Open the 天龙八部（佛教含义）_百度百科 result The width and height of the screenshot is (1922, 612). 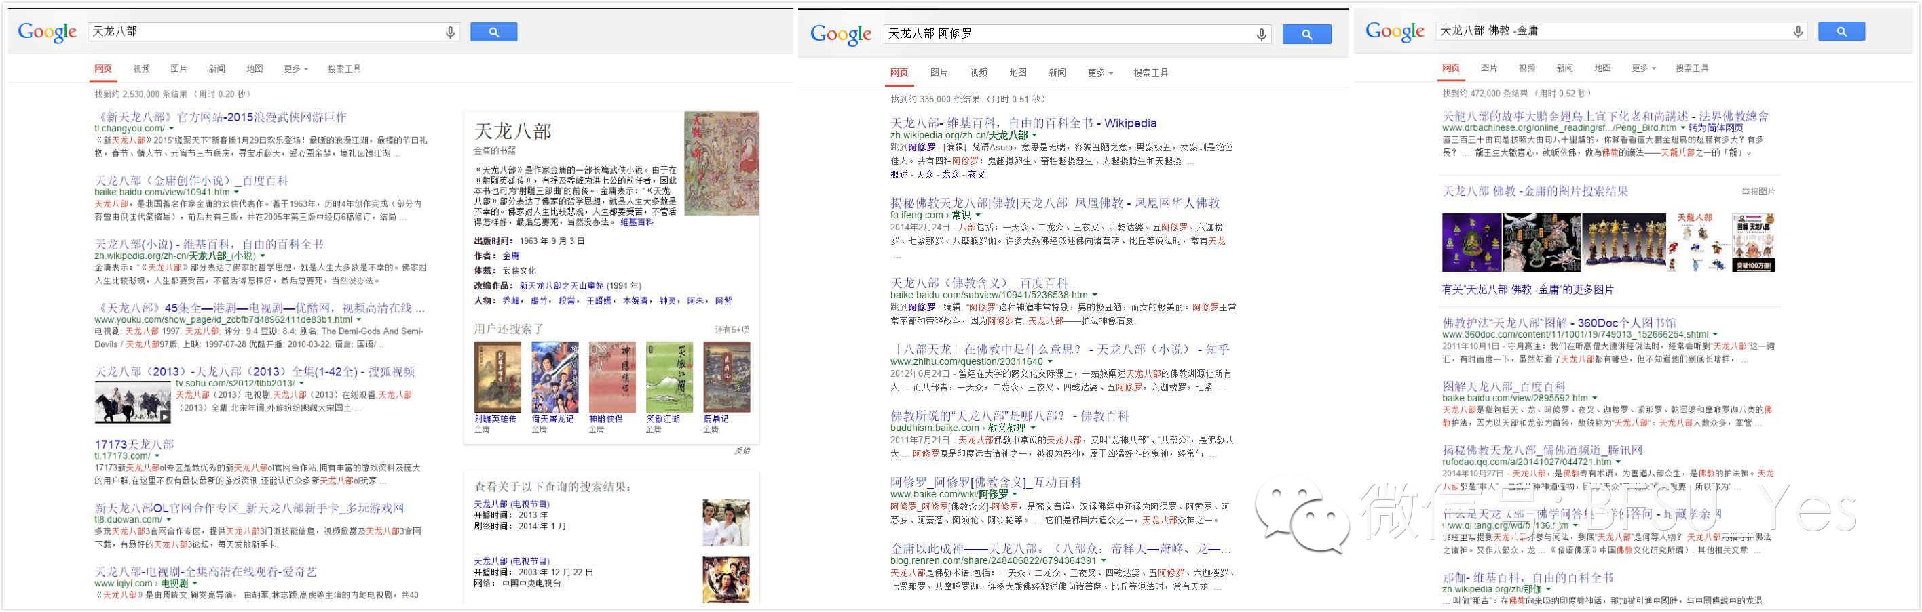pyautogui.click(x=979, y=283)
